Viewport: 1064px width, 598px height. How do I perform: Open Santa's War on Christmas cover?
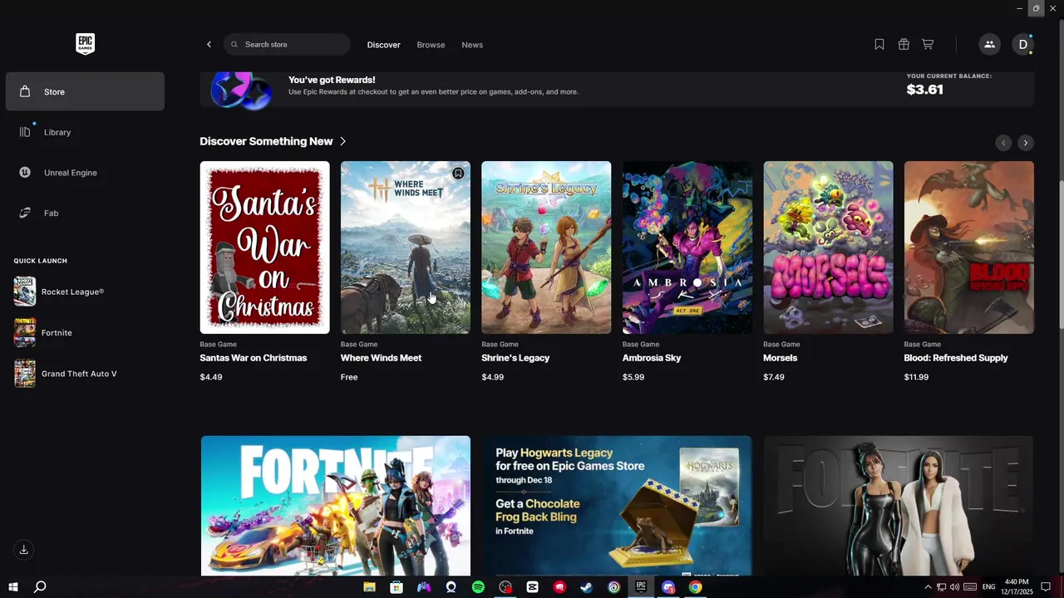click(264, 248)
